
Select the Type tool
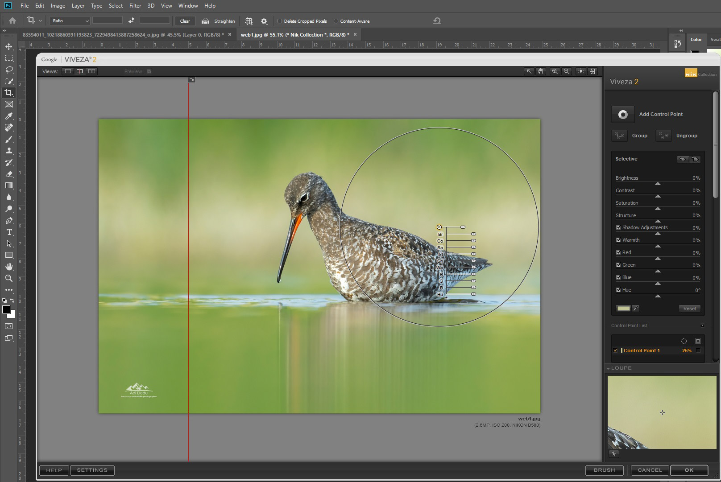click(x=9, y=232)
